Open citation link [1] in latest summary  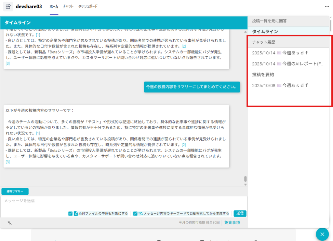pyautogui.click(x=38, y=133)
